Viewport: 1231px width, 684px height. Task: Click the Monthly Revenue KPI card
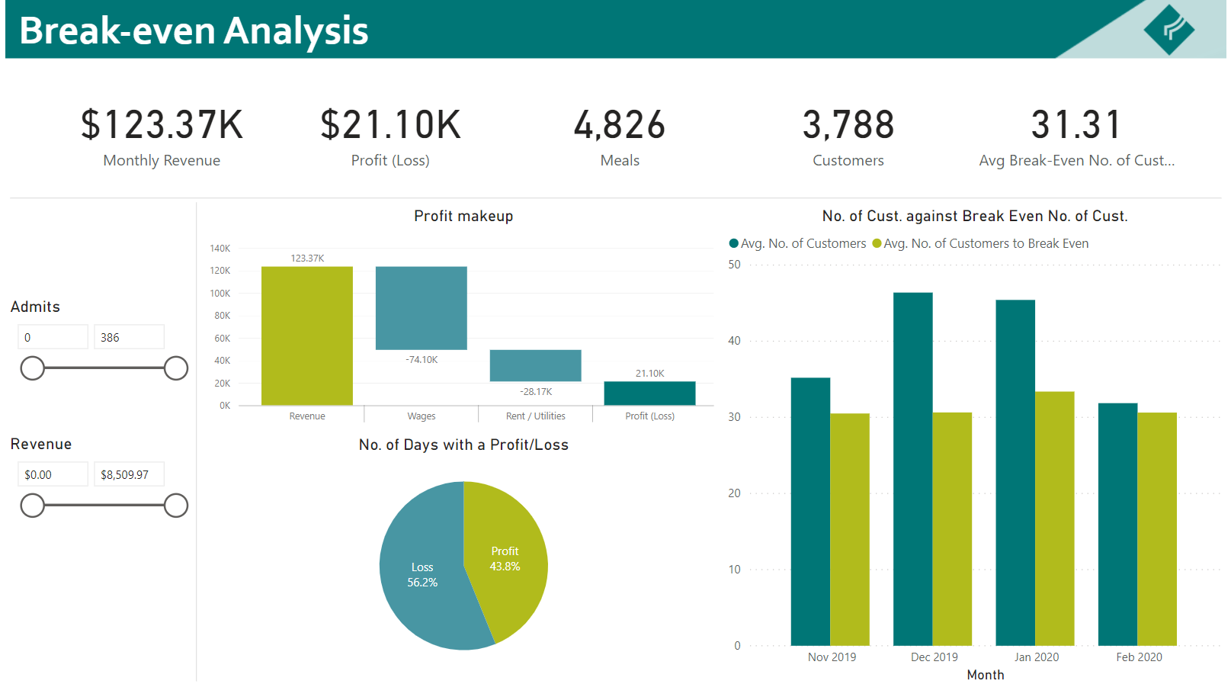click(x=162, y=137)
